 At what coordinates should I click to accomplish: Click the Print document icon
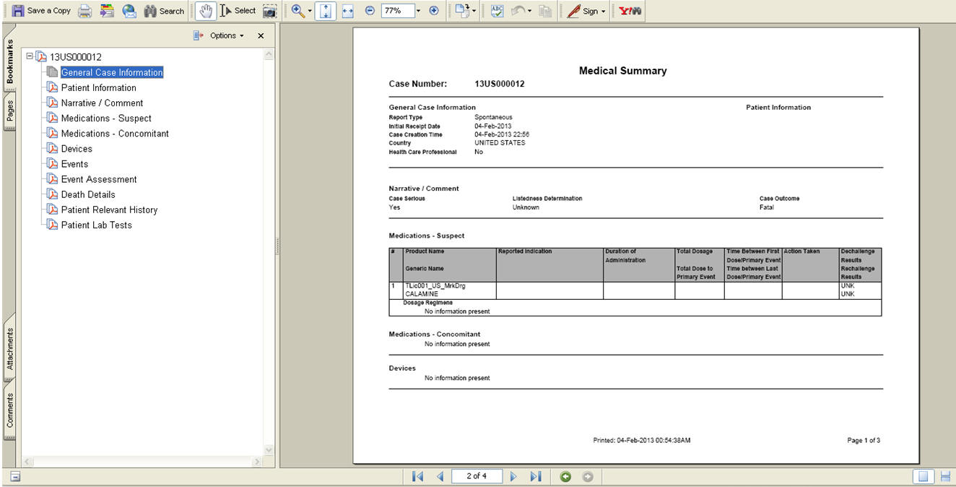click(84, 10)
